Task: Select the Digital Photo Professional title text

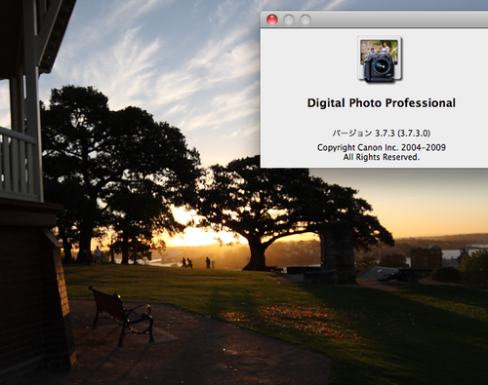Action: [382, 103]
